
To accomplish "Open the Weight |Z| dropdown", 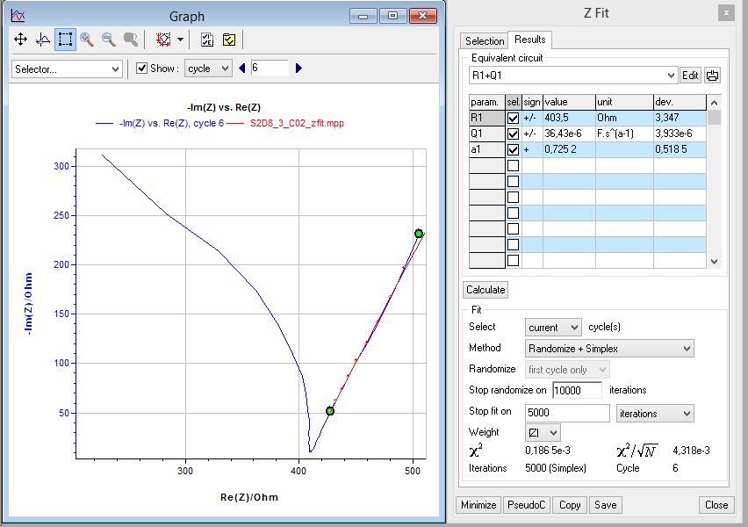I will coord(543,432).
